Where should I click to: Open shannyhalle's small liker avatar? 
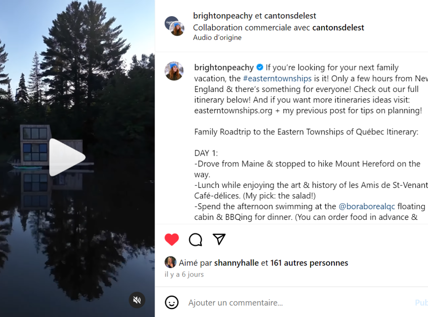(x=170, y=262)
